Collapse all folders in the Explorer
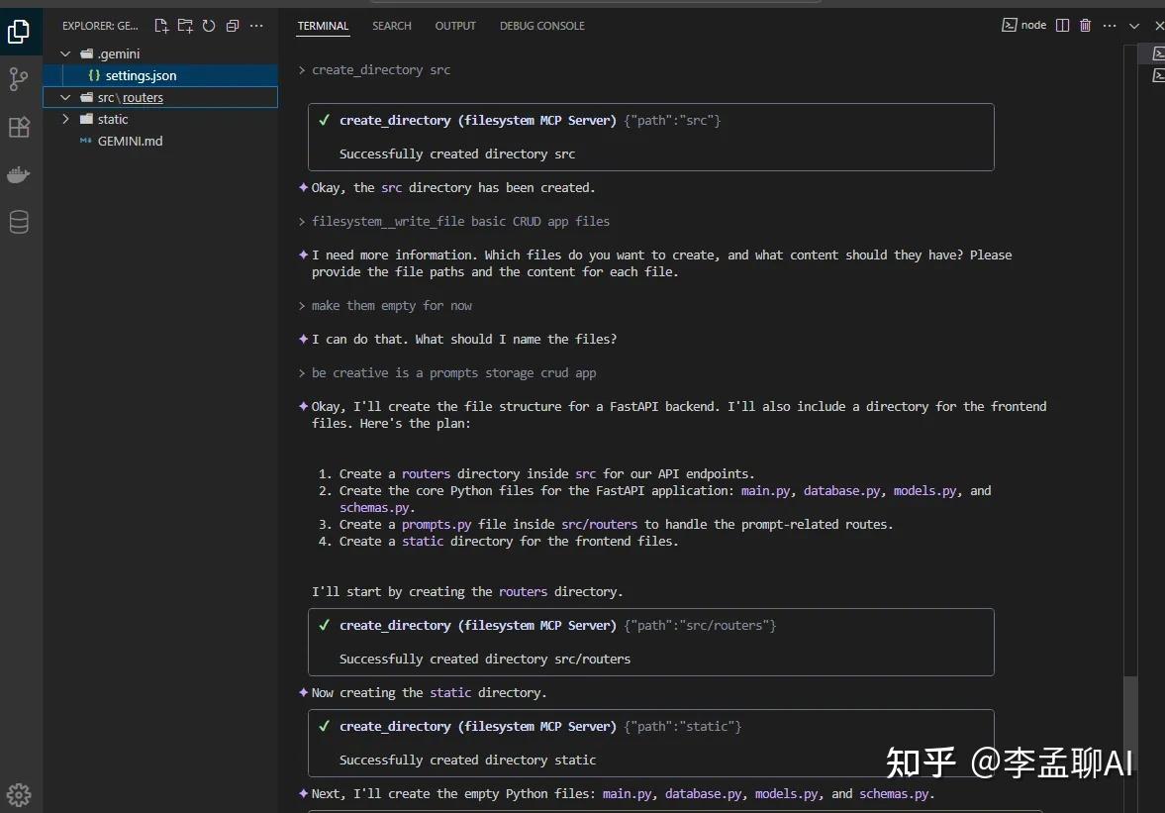This screenshot has height=813, width=1165. tap(233, 26)
